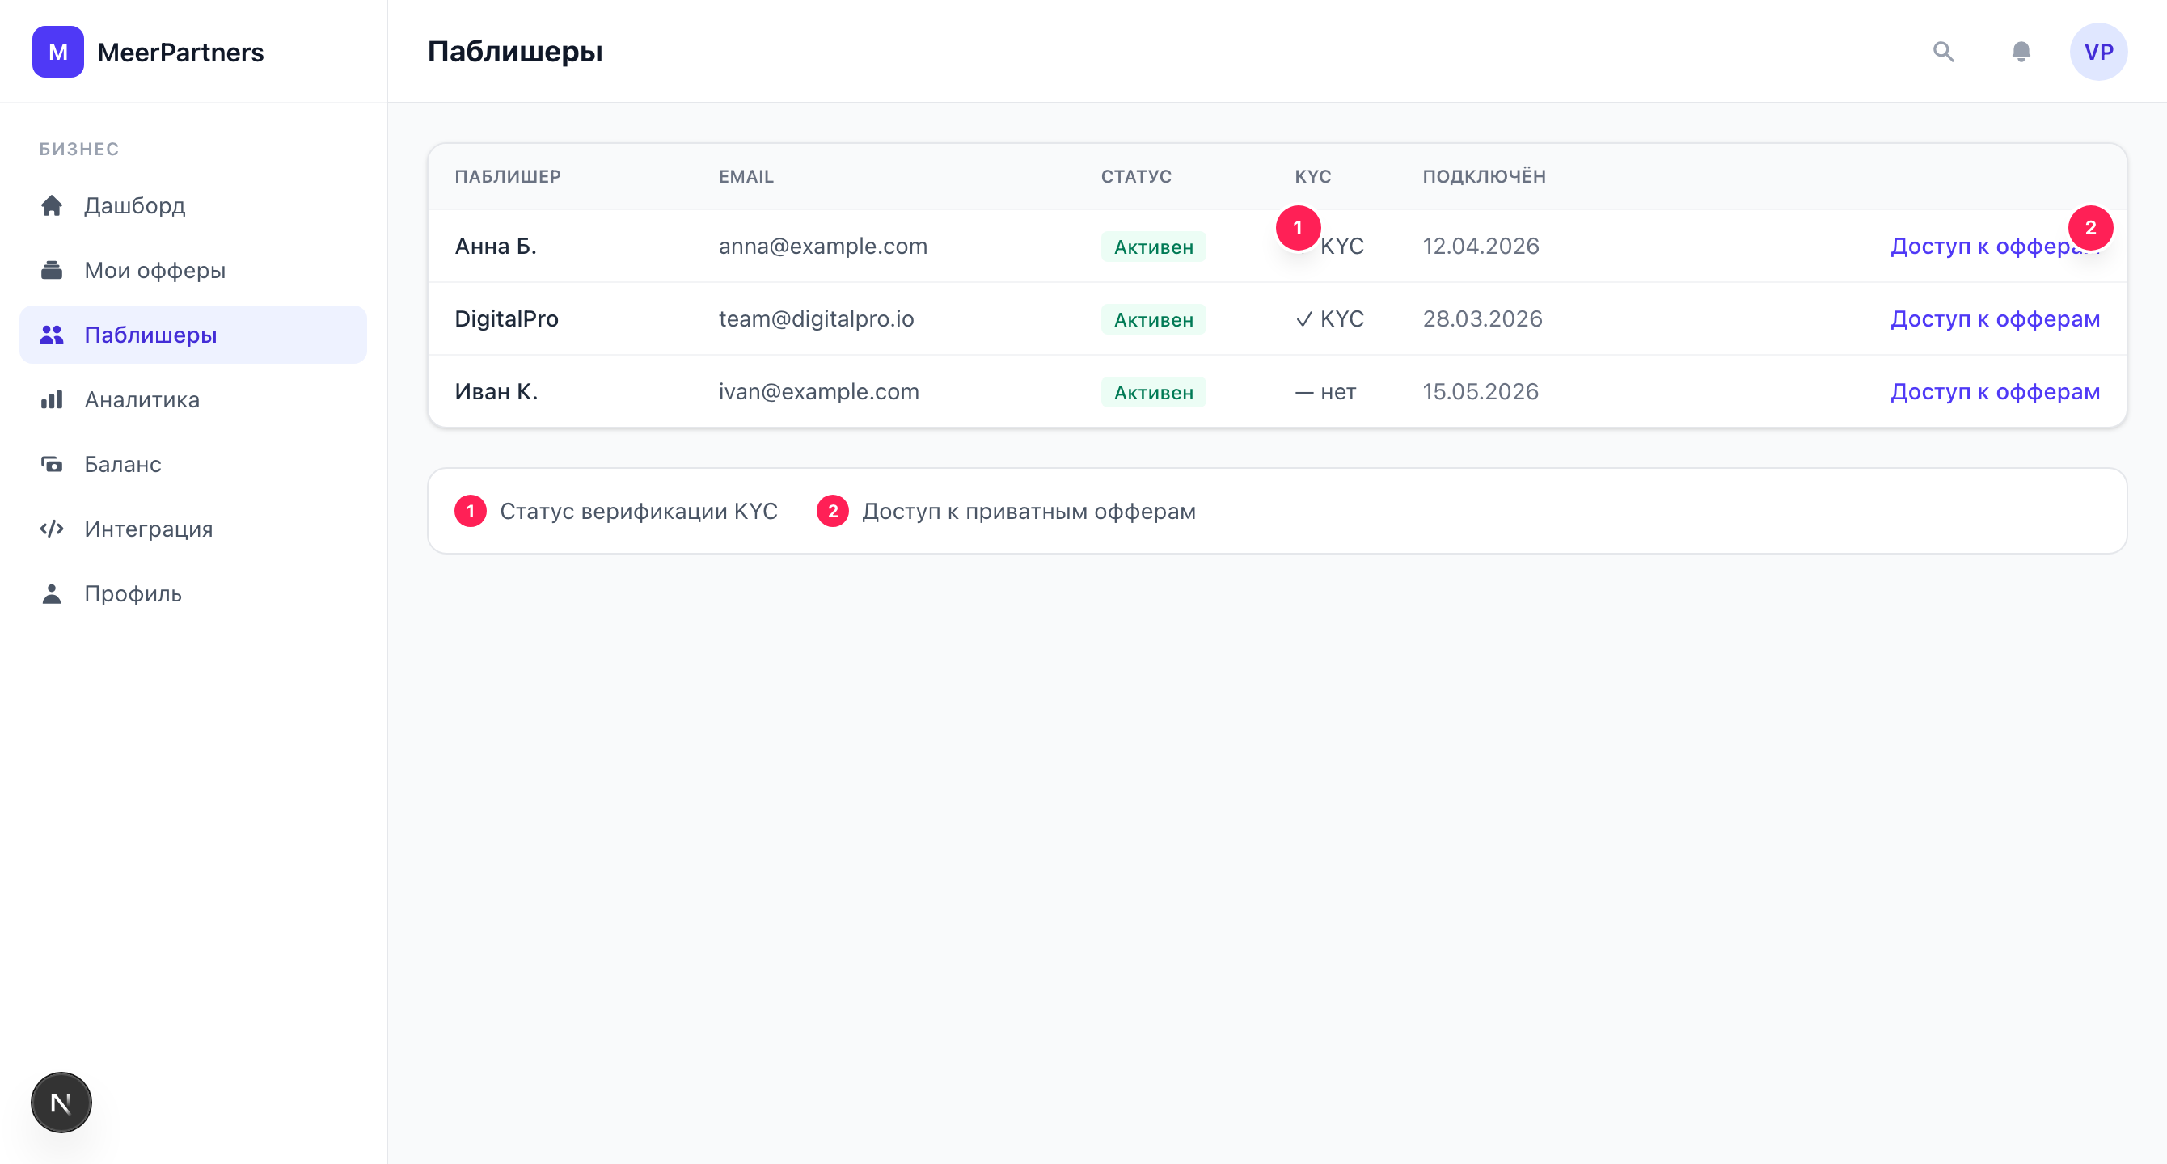The image size is (2167, 1164).
Task: Click email ivan@example.com
Action: (818, 392)
